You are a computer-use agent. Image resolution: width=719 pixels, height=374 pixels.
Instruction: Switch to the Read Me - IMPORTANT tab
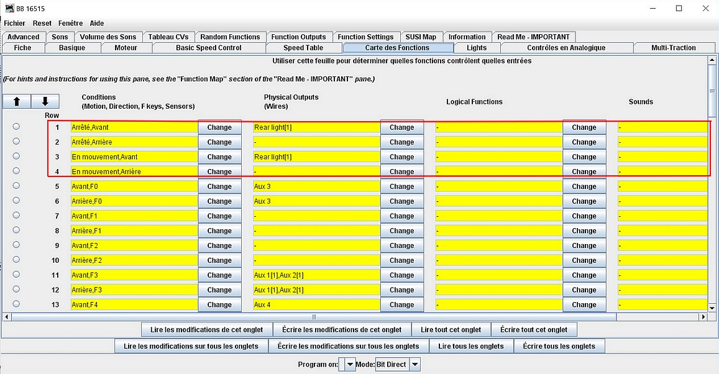(x=533, y=37)
